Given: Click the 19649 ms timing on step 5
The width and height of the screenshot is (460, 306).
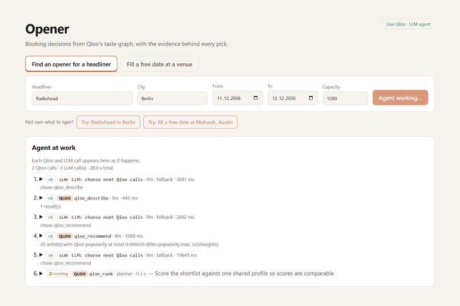Looking at the screenshot, I should 187,255.
